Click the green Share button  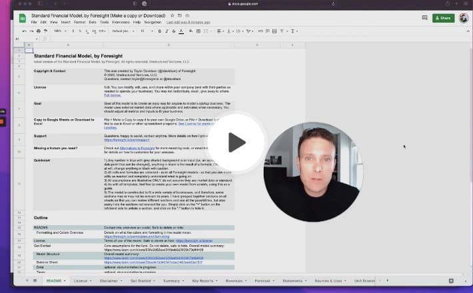click(x=444, y=18)
